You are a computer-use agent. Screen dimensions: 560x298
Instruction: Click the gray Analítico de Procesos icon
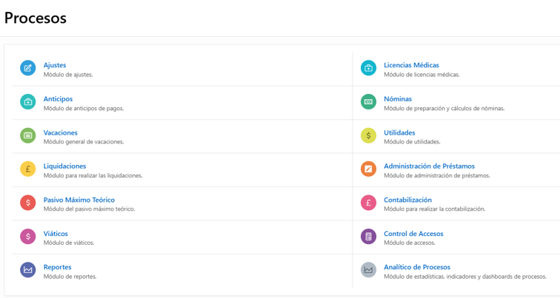[368, 270]
